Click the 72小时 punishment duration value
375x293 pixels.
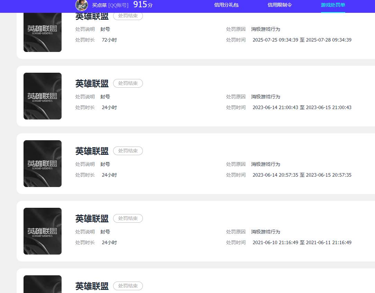point(109,40)
